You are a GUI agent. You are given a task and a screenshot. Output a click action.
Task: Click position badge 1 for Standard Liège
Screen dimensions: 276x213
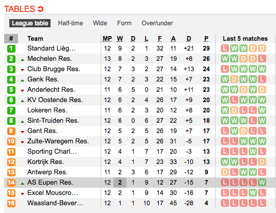(x=11, y=48)
